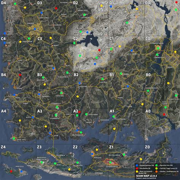This screenshot has height=180, width=180.
Task: Select the green marker at Werft
Action: pyautogui.click(x=55, y=163)
